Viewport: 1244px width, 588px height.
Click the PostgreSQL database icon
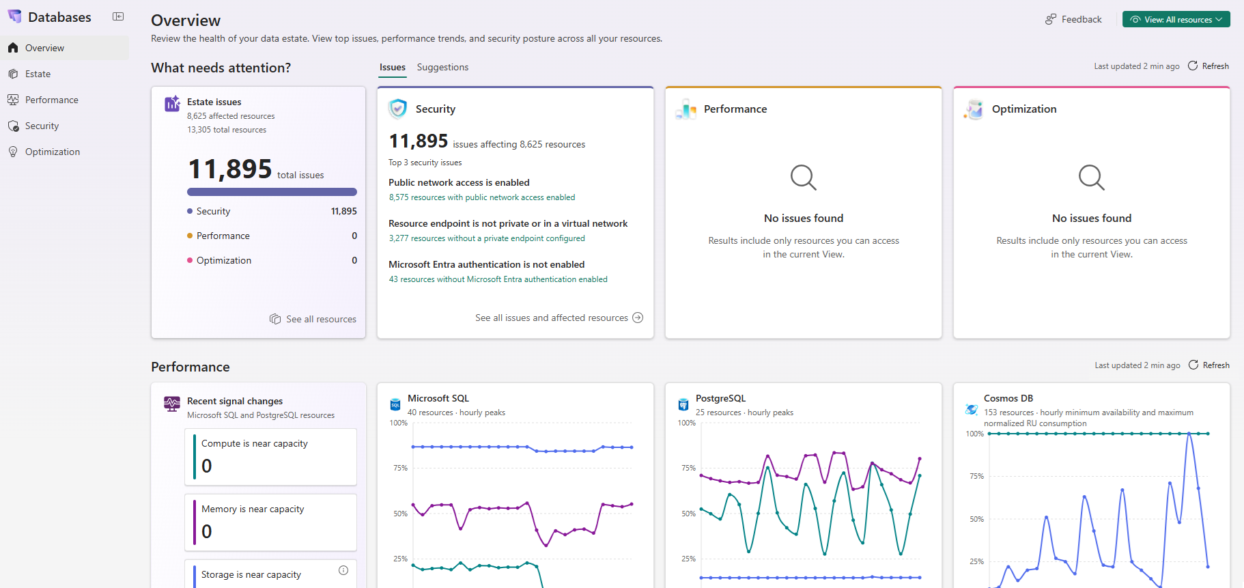click(x=683, y=404)
